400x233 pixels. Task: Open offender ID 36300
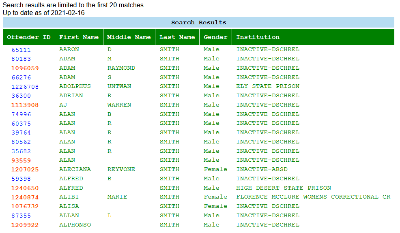point(21,96)
